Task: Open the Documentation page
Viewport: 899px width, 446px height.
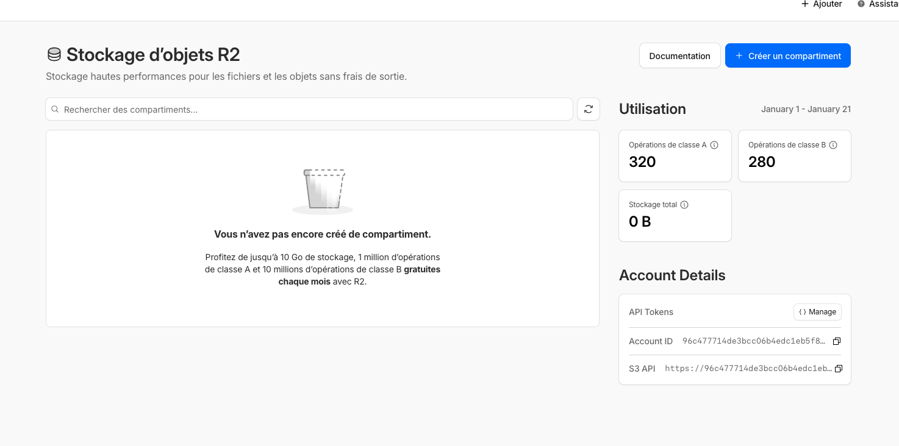Action: click(x=679, y=56)
